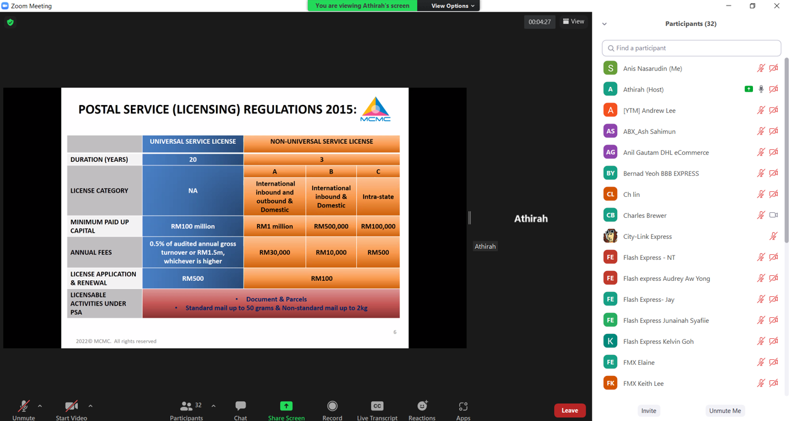The width and height of the screenshot is (790, 421).
Task: Open the Apps icon
Action: [x=463, y=406]
